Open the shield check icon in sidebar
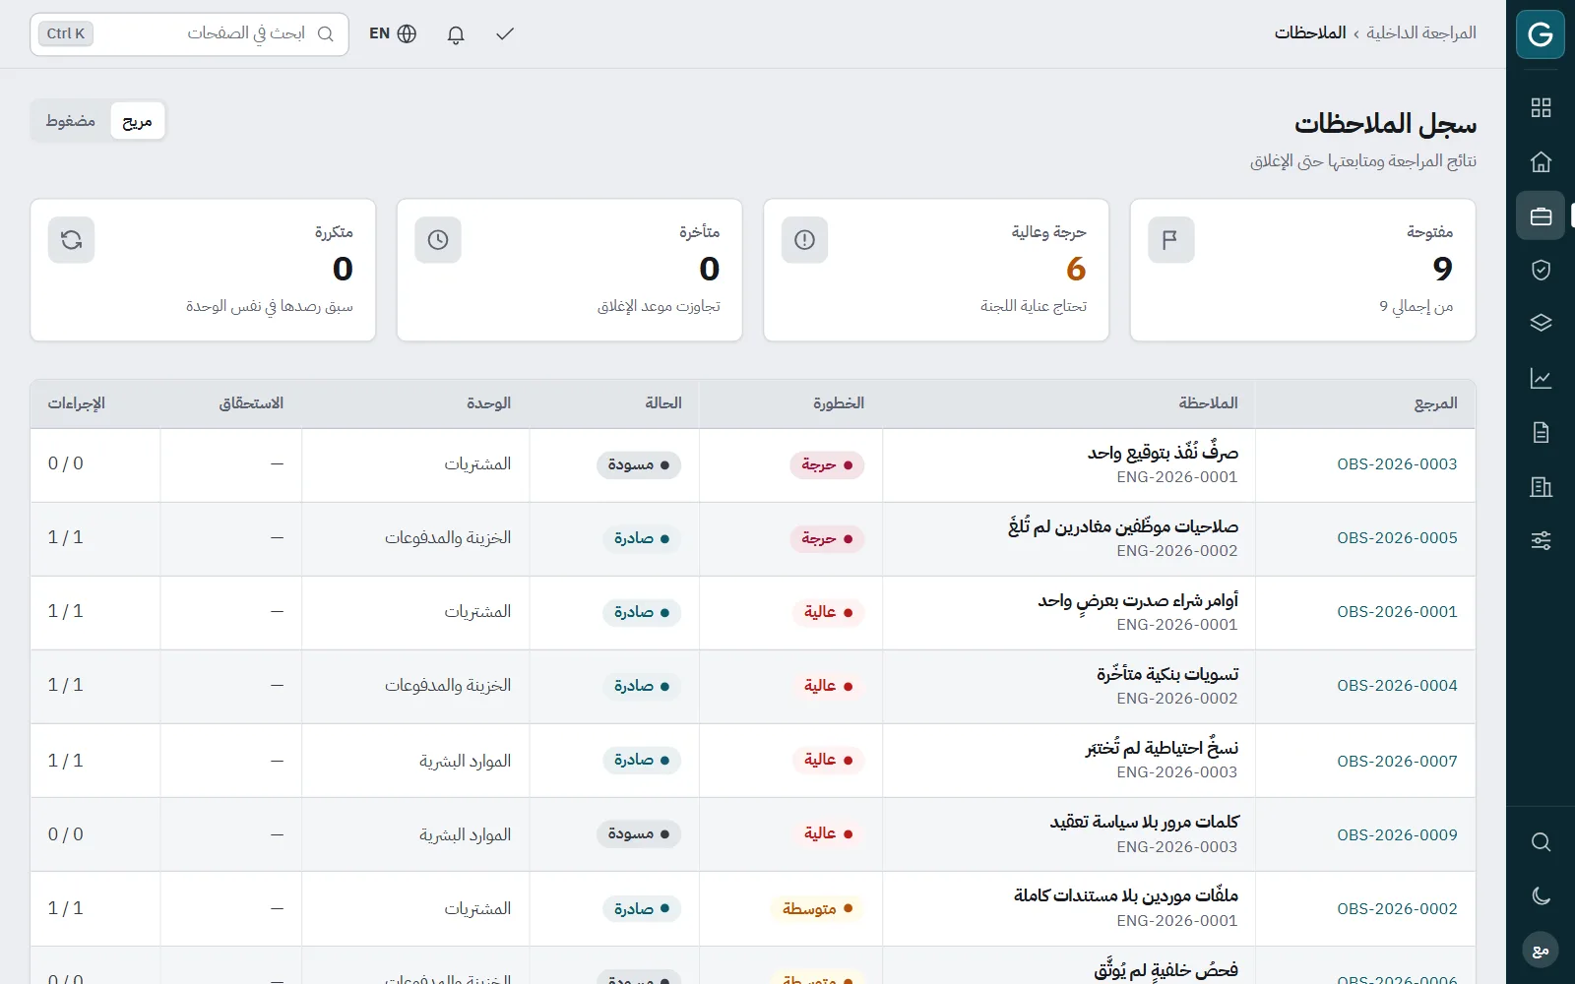 click(x=1541, y=270)
